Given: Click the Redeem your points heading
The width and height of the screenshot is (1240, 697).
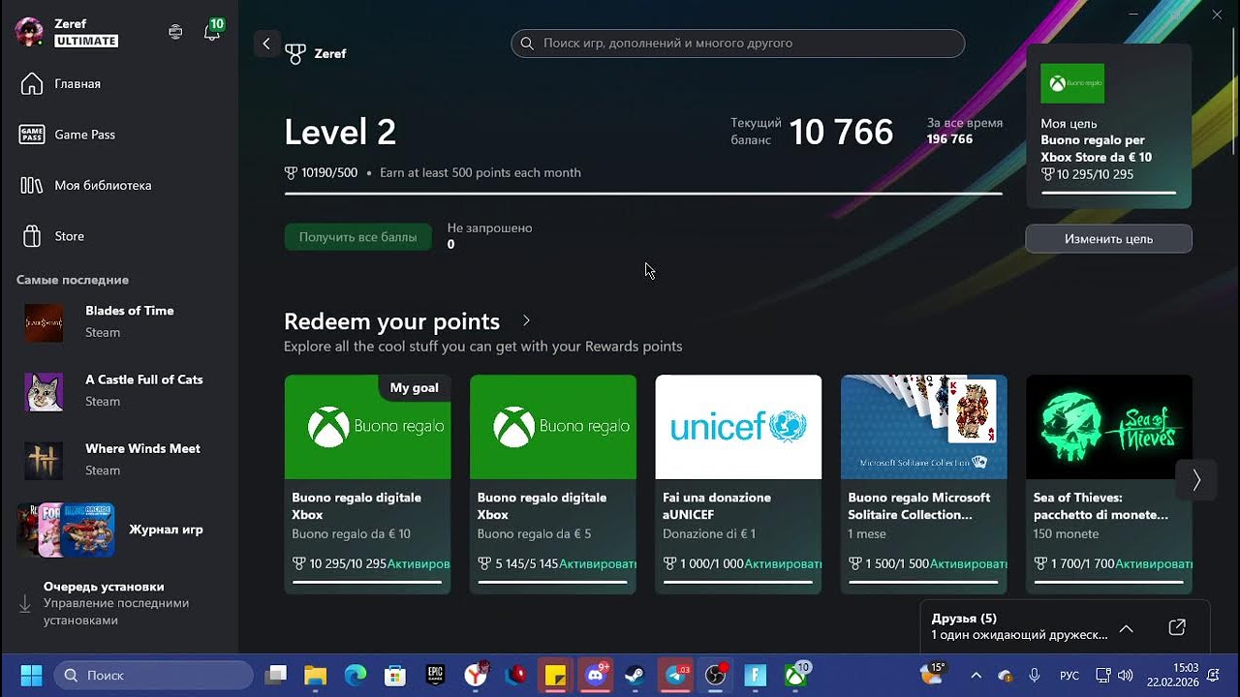Looking at the screenshot, I should [x=392, y=320].
